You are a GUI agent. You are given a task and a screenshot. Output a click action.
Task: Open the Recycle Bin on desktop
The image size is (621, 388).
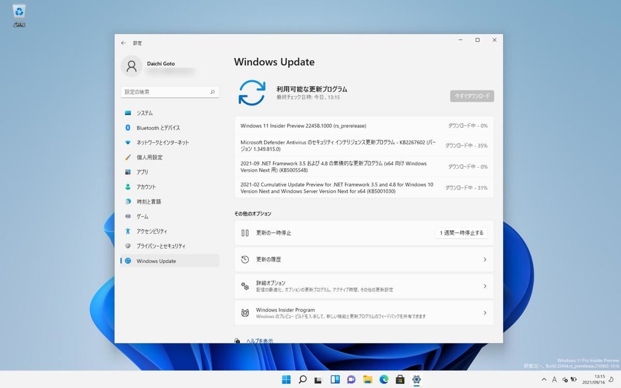point(19,16)
